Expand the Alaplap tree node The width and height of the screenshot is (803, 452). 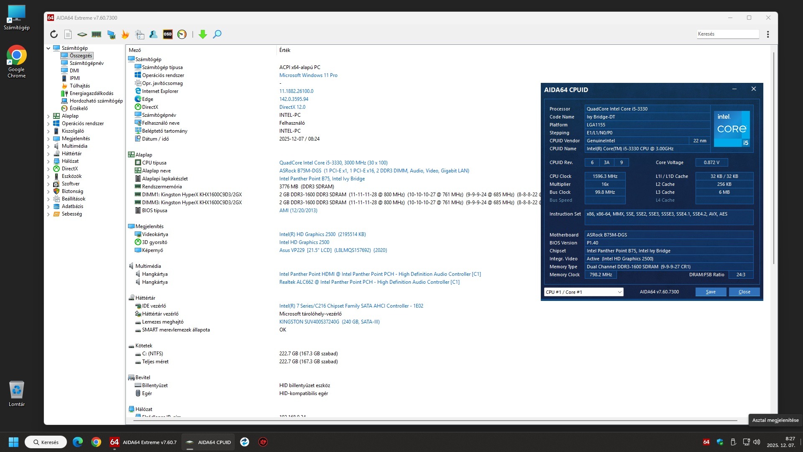(x=48, y=116)
